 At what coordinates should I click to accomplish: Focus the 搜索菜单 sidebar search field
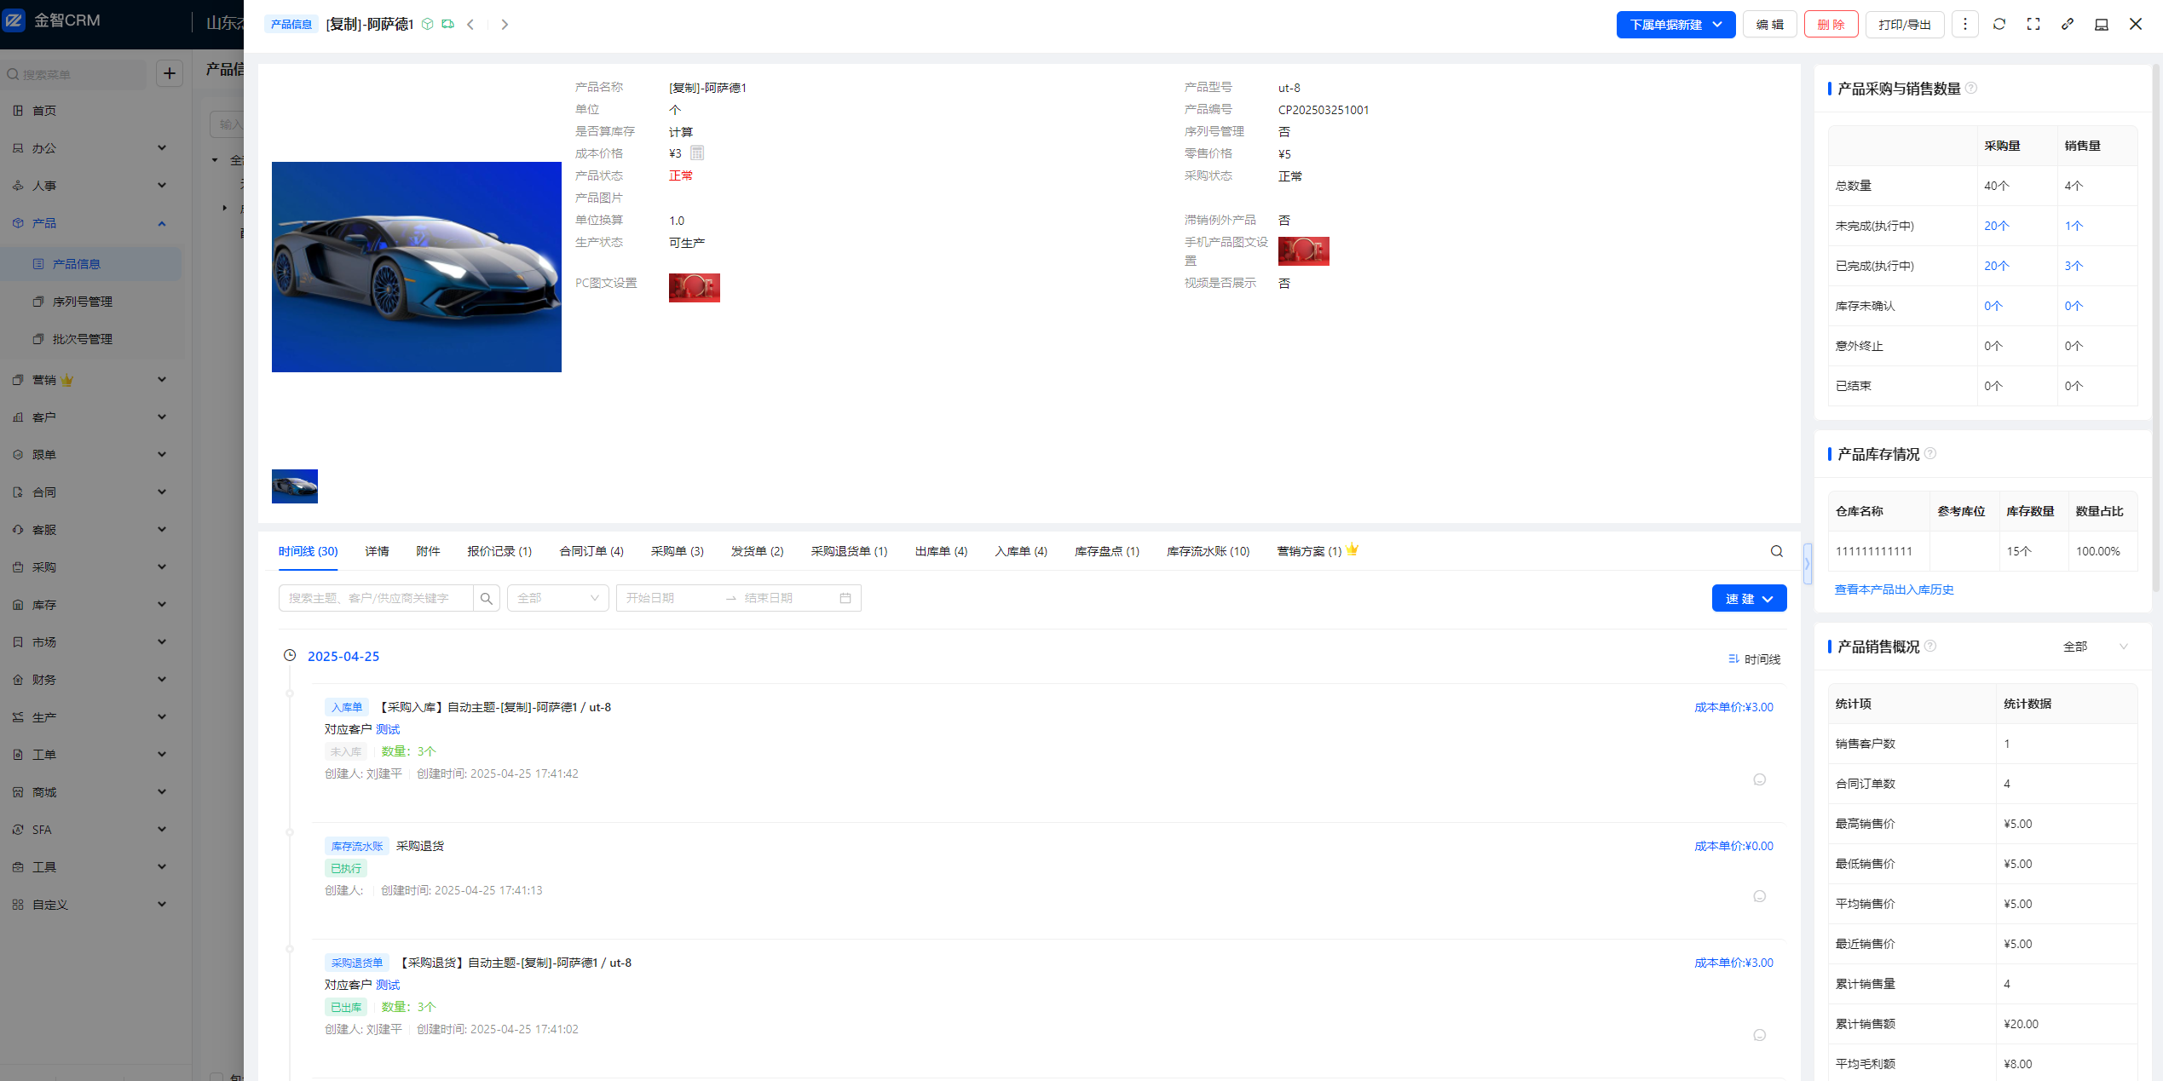[x=75, y=74]
